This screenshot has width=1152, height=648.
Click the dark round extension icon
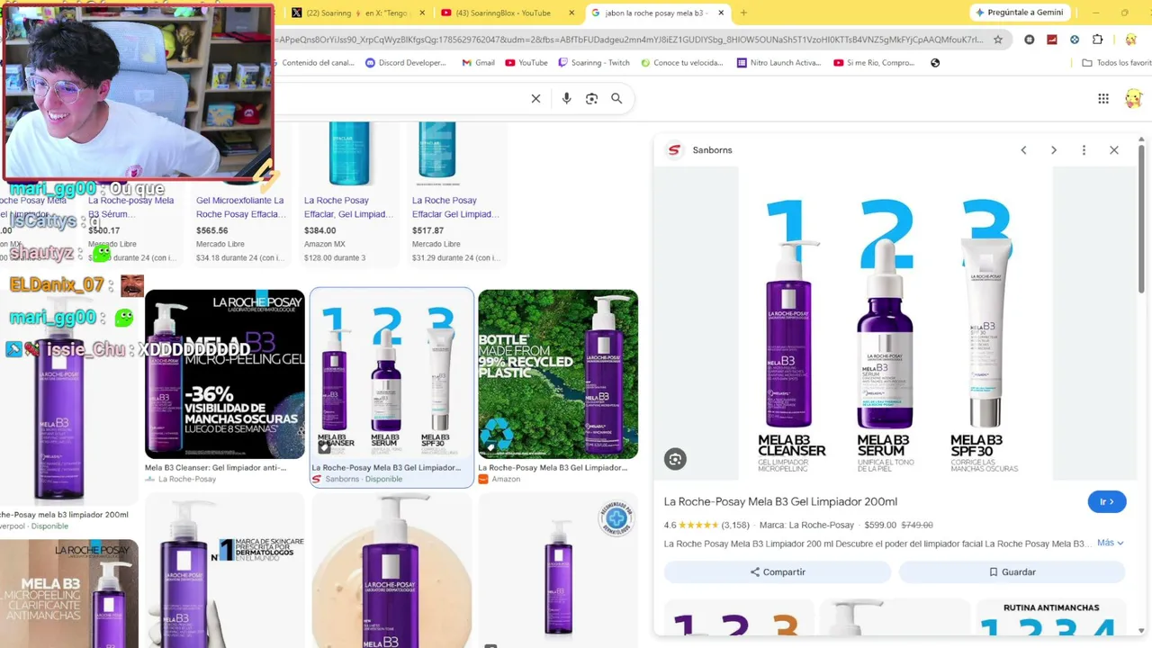(x=1029, y=40)
